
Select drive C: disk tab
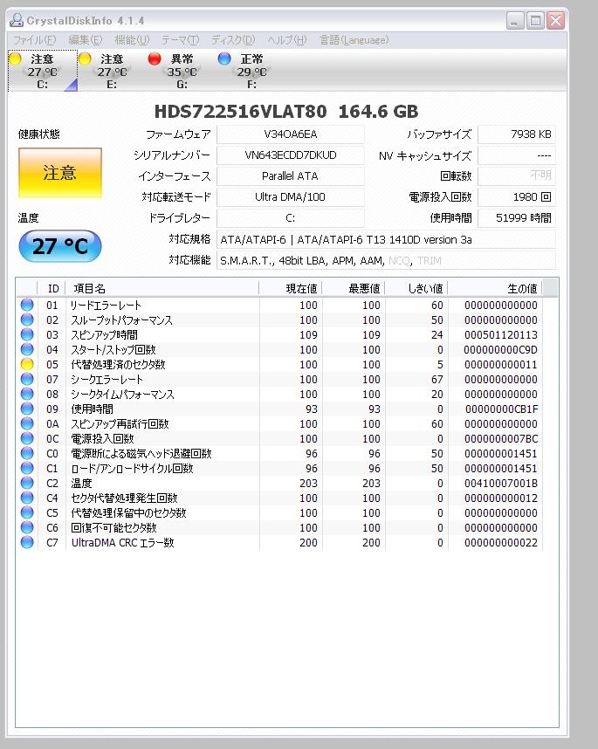point(43,72)
